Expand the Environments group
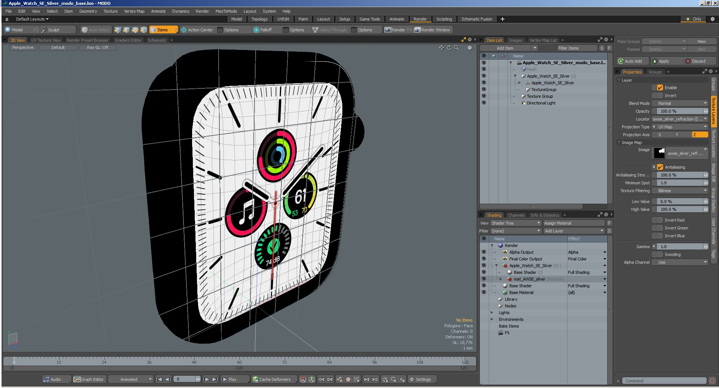This screenshot has height=388, width=719. point(492,319)
